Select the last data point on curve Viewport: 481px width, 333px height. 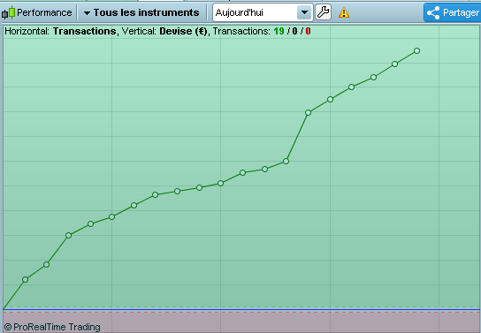[x=416, y=51]
